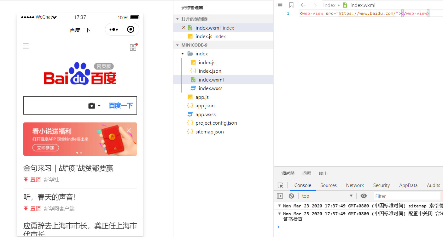
Task: Click the index folder icon
Action: coord(190,54)
